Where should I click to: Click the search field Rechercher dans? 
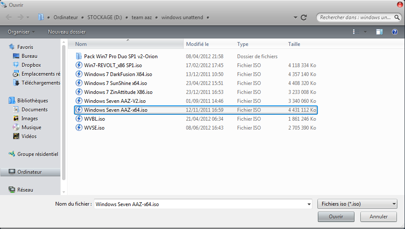pos(355,17)
